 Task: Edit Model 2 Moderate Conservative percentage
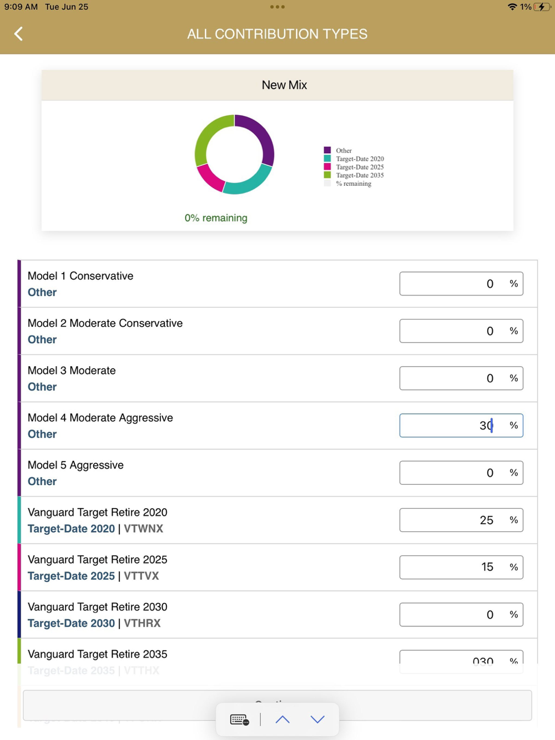[461, 331]
